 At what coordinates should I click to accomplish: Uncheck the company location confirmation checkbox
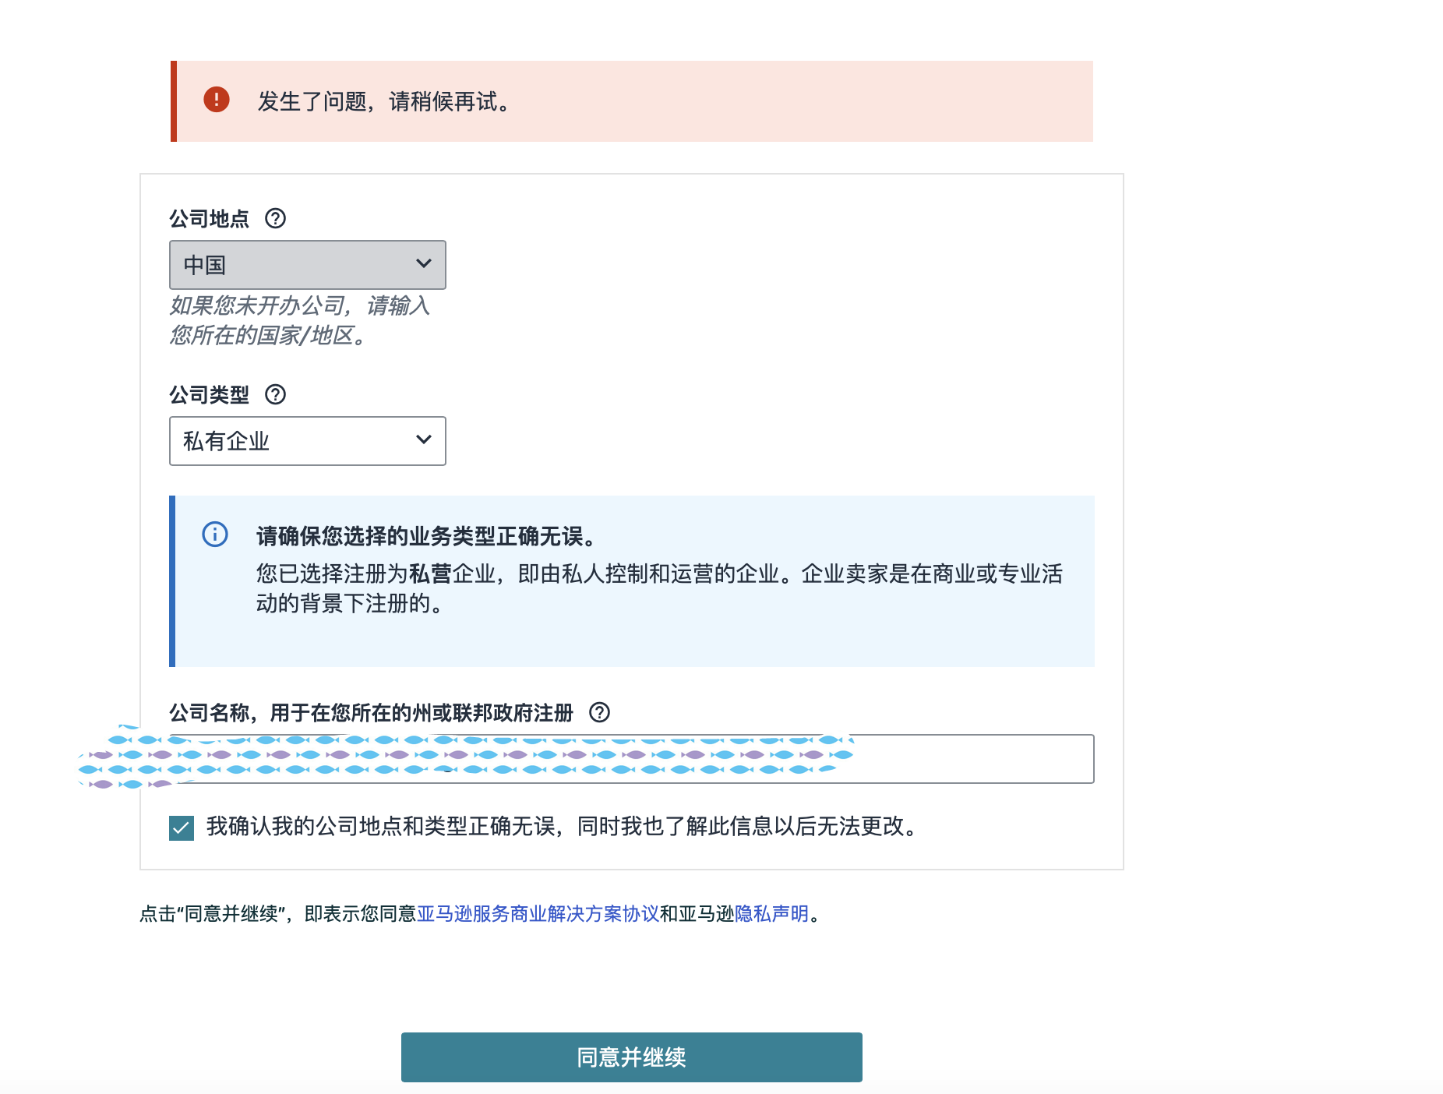(x=182, y=828)
